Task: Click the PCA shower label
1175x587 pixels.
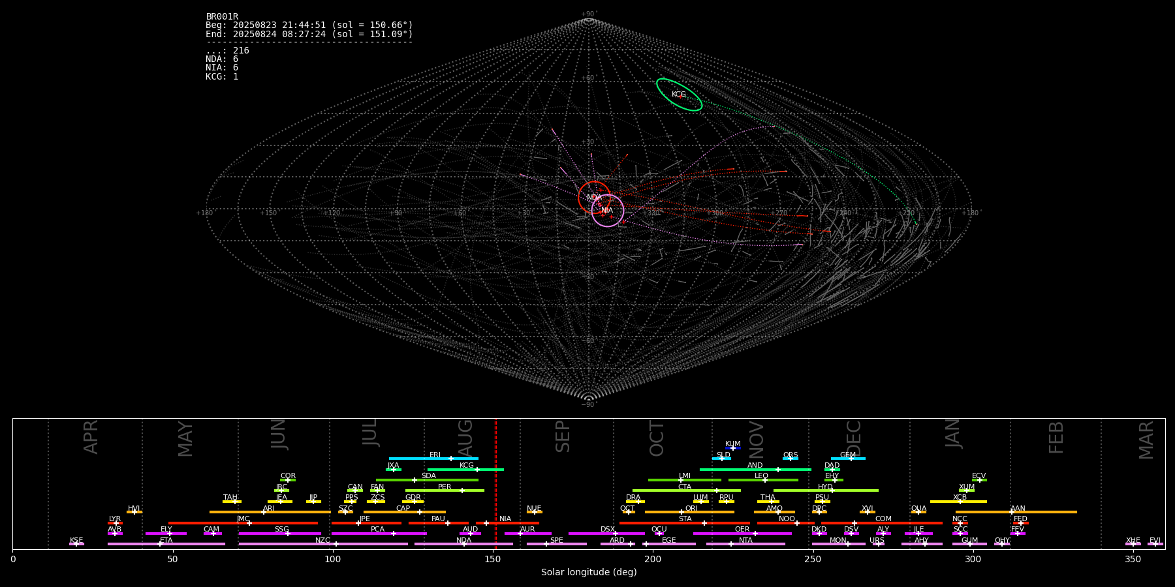Action: 378,530
